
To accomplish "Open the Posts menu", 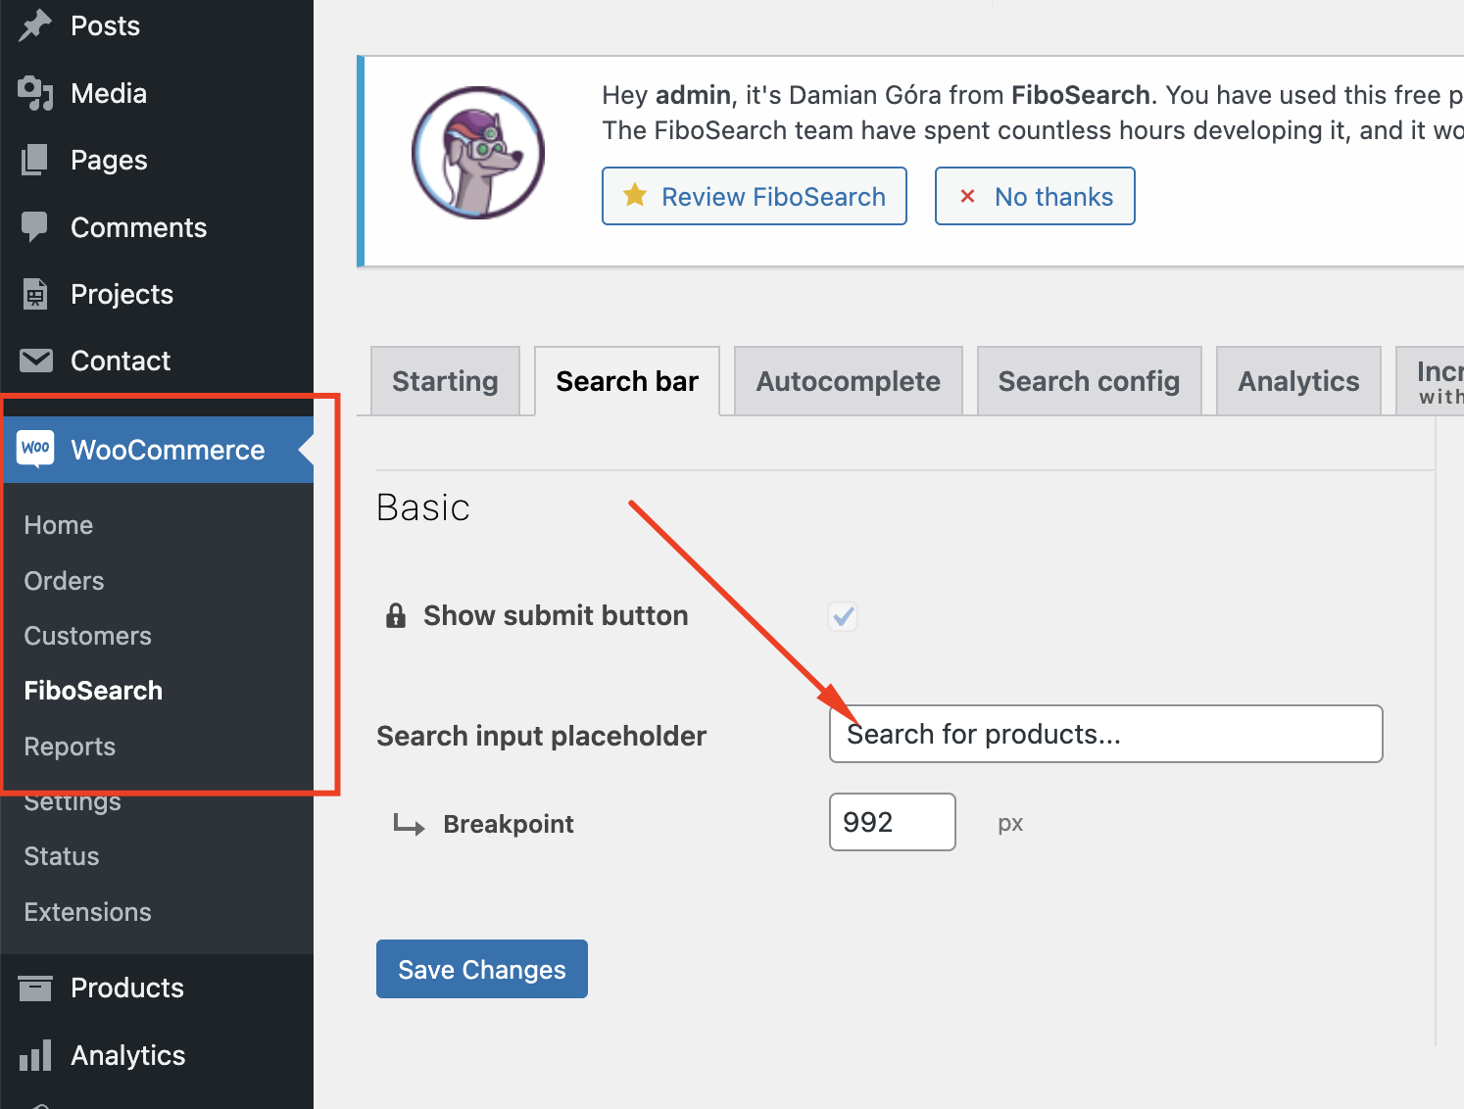I will [157, 25].
